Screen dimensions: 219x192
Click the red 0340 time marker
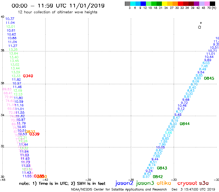click(x=28, y=76)
